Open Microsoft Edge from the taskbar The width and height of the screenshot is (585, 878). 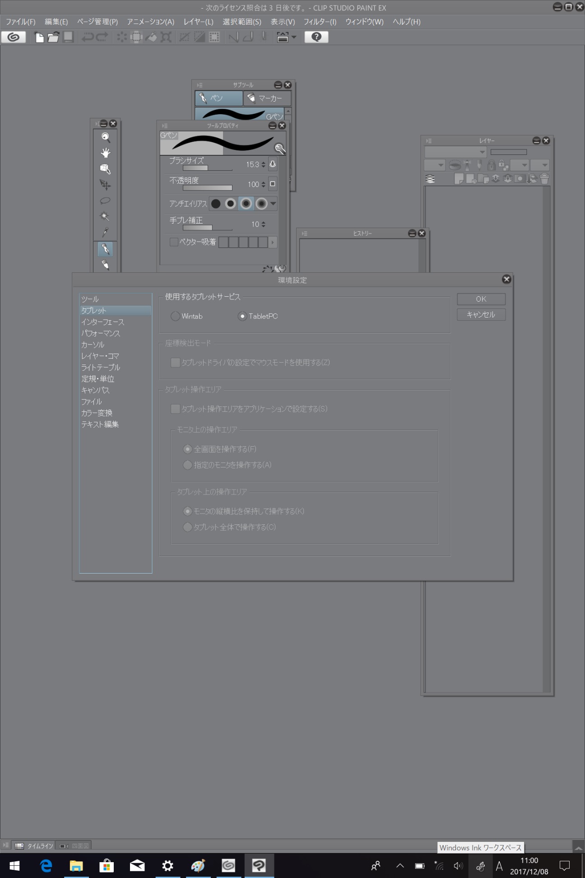(46, 866)
